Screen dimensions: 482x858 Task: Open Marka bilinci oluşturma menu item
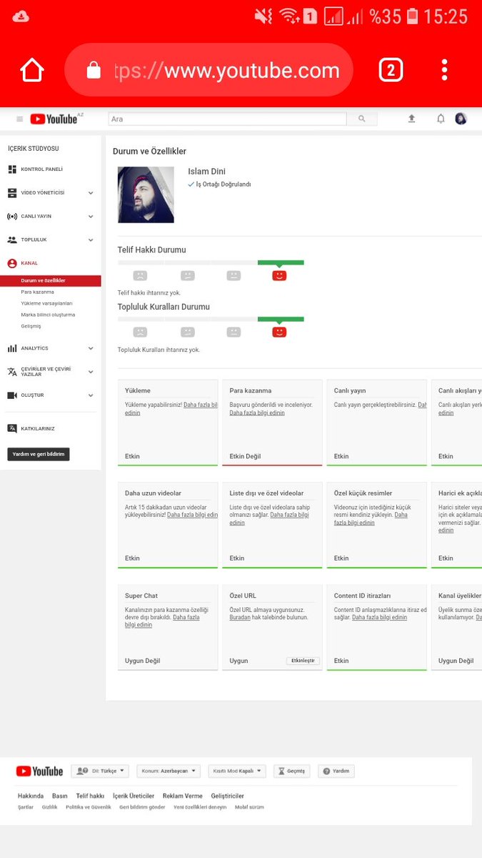click(x=48, y=315)
